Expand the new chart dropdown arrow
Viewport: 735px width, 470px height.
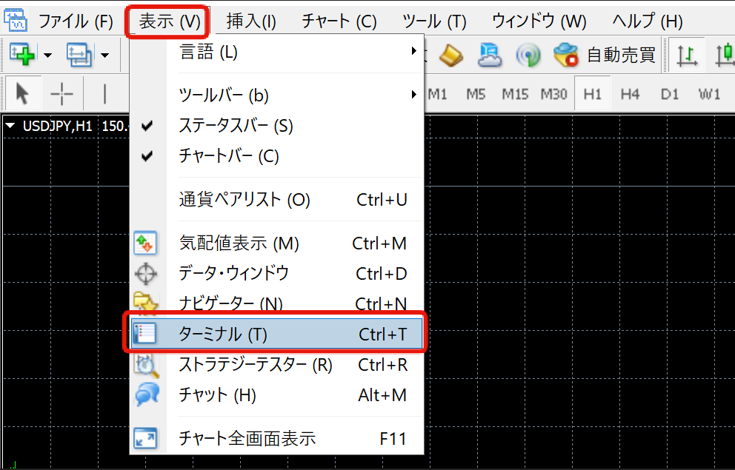(x=47, y=56)
